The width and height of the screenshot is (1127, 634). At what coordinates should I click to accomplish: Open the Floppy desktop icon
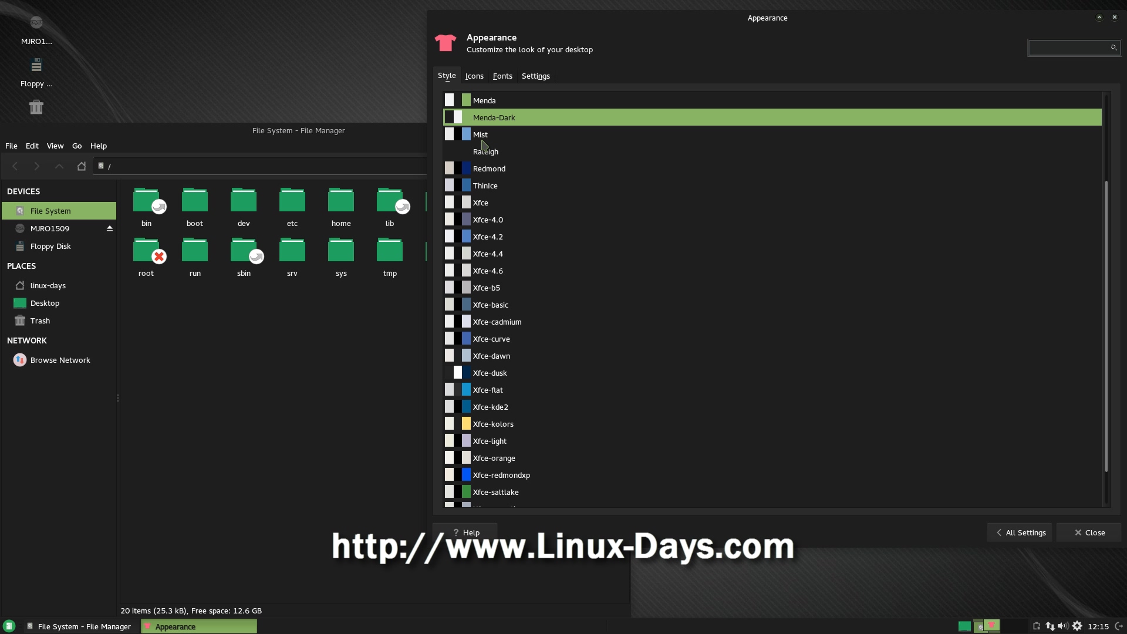click(x=36, y=65)
